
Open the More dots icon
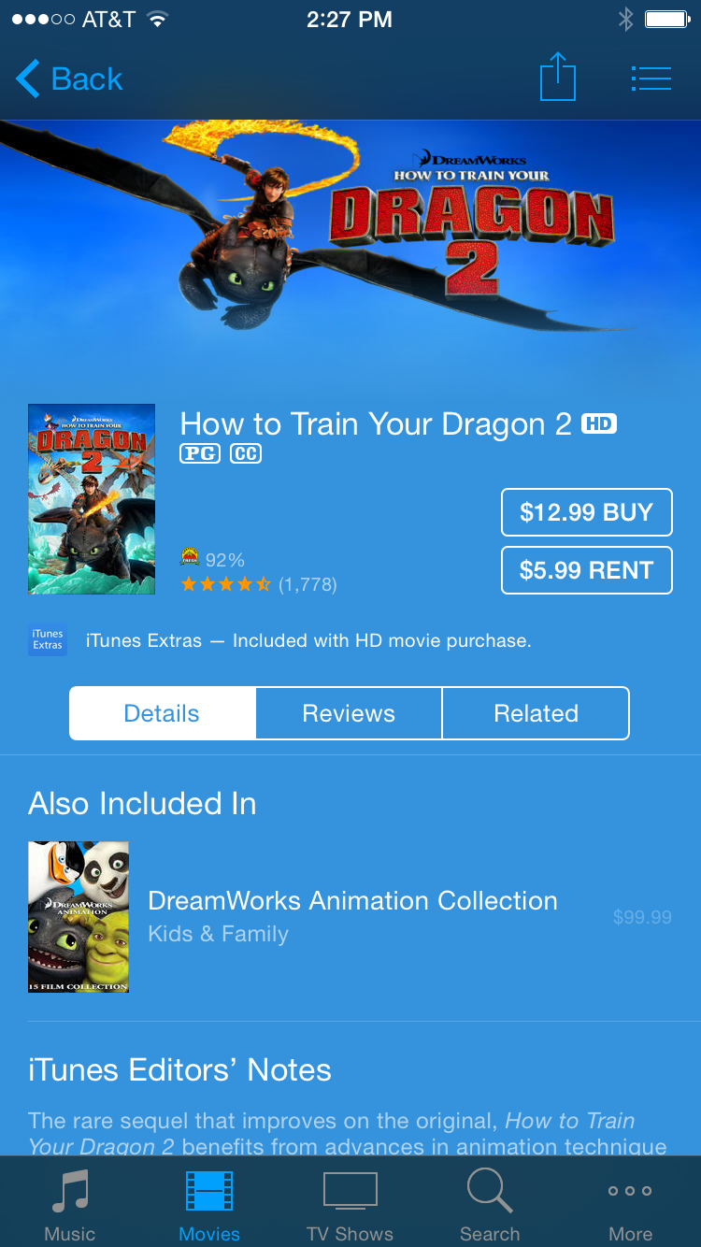click(x=630, y=1191)
